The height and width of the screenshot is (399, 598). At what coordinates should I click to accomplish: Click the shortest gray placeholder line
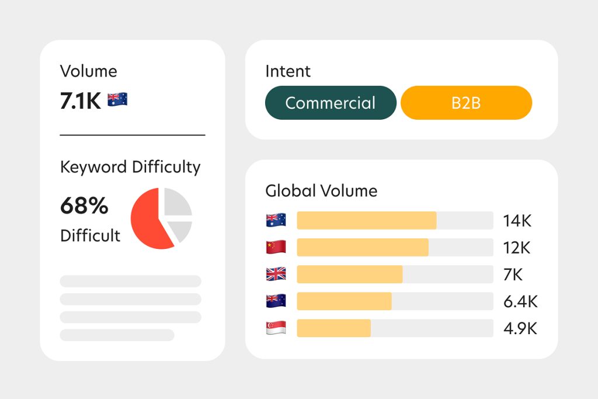[x=117, y=335]
